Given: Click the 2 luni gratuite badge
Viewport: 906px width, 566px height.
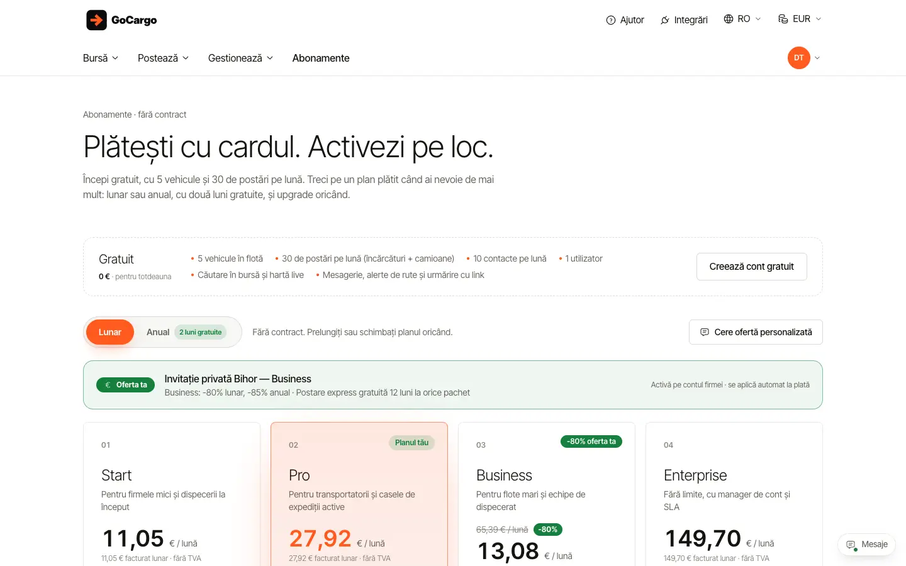Looking at the screenshot, I should click(201, 332).
